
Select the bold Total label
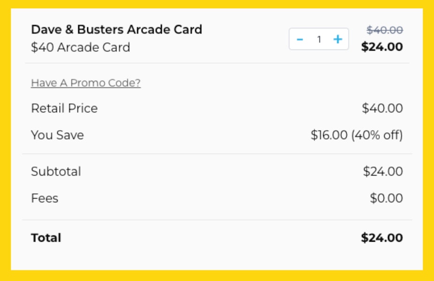tap(46, 238)
